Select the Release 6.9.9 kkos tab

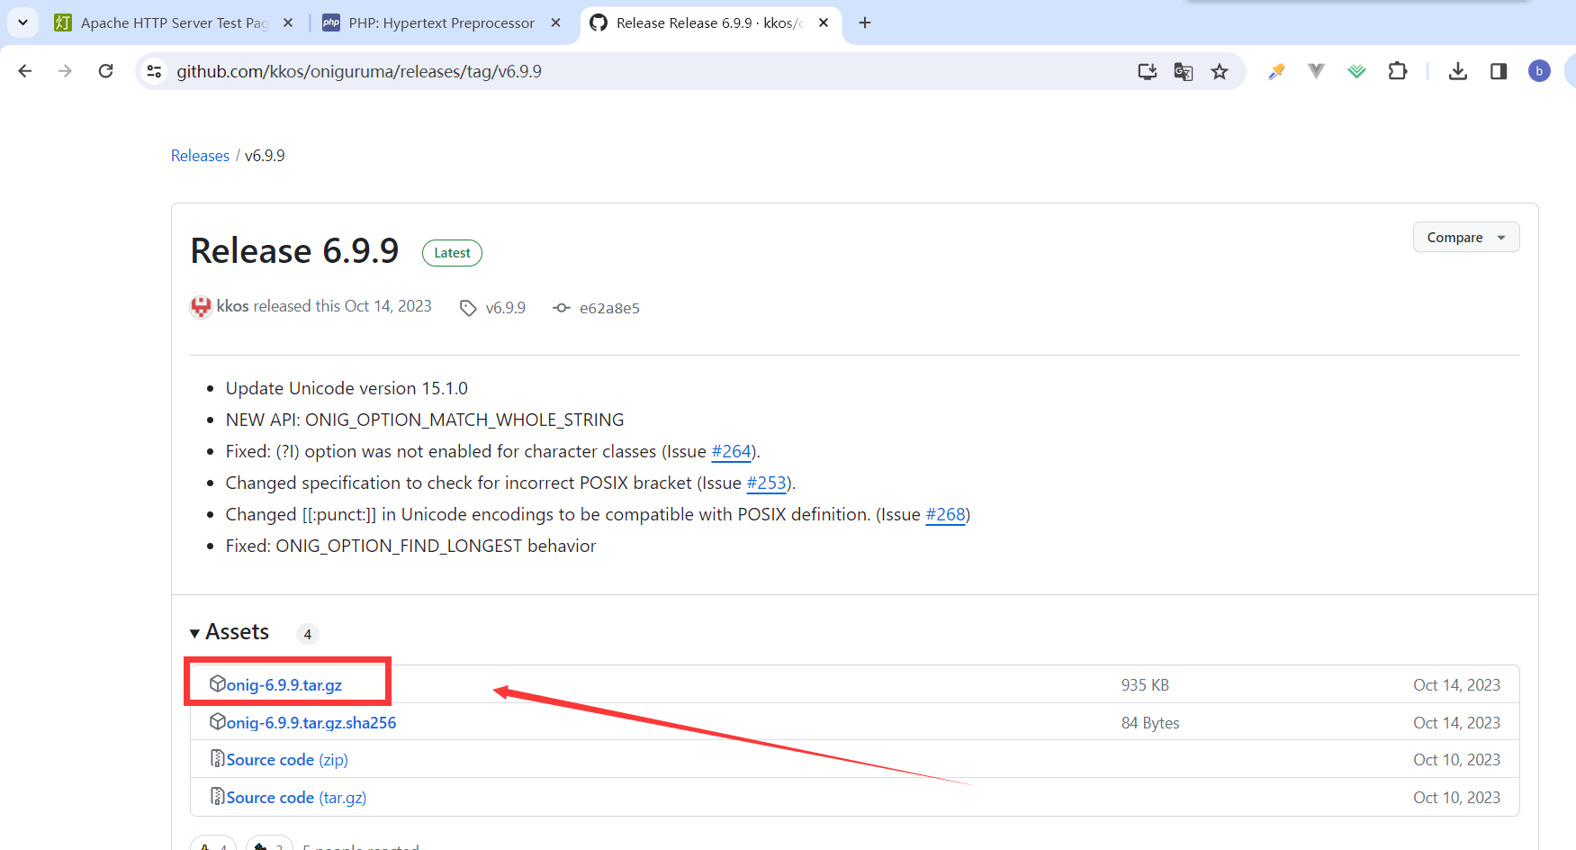(x=709, y=23)
